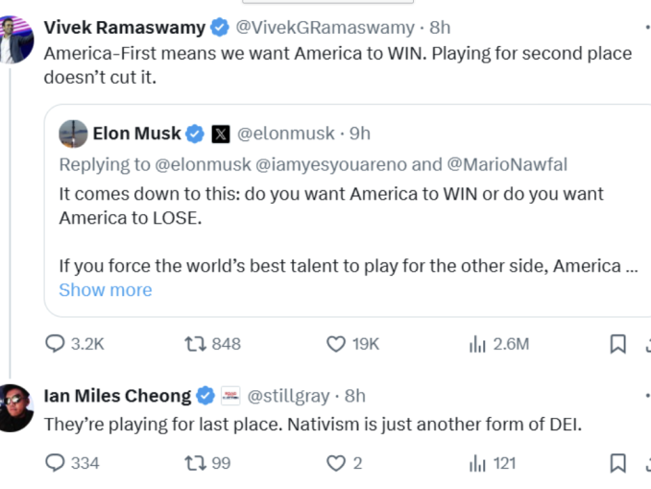Retweet Vivek Ramaswamy's post with 848 reposts

pyautogui.click(x=195, y=344)
